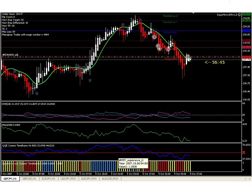Click the yellow <--56:45 candle timer
The image size is (252, 189).
215,62
